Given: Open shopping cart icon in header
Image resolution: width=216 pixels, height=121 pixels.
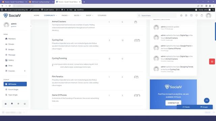Looking at the screenshot, I should pos(202,15).
